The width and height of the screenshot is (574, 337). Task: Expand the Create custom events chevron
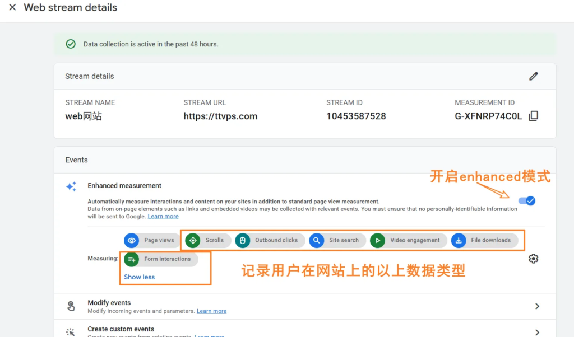(537, 333)
